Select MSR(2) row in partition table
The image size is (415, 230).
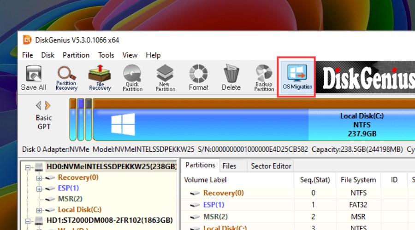tap(298, 217)
